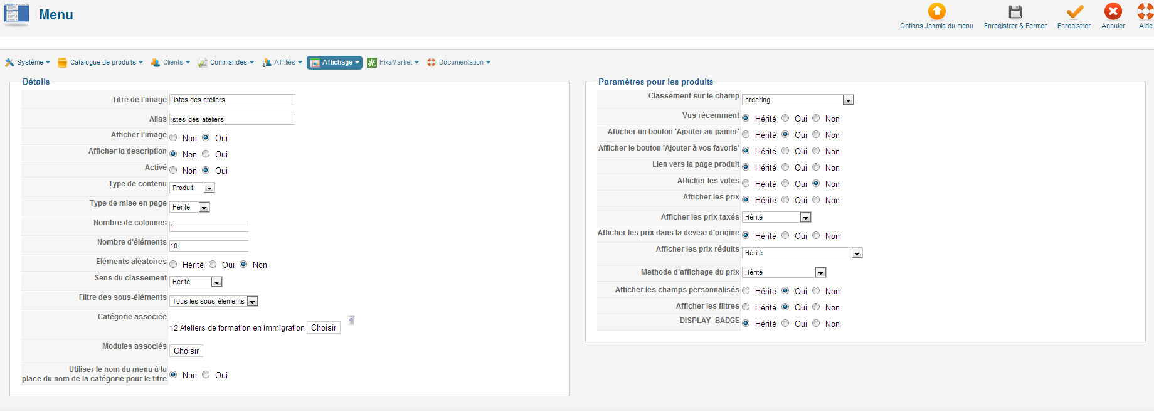Select Oui for Vus récemment
Image resolution: width=1154 pixels, height=414 pixels.
tap(785, 118)
